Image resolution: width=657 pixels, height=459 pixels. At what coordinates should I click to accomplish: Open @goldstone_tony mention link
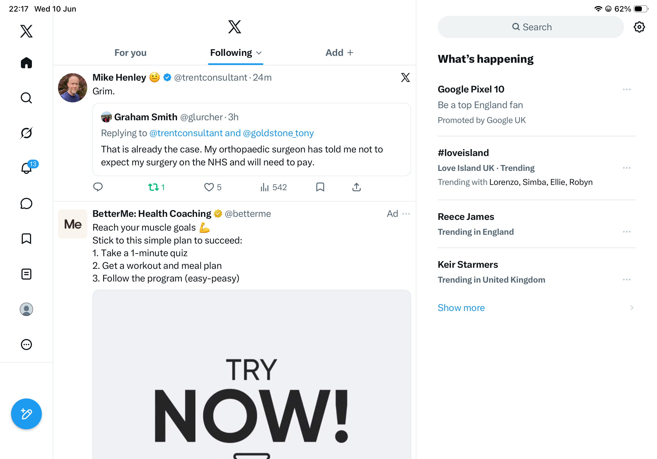[278, 133]
